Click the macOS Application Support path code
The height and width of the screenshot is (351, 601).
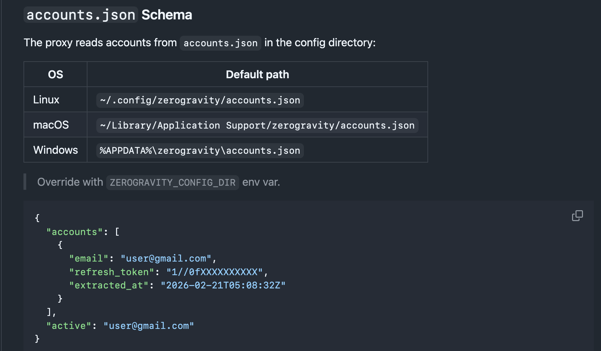[257, 126]
